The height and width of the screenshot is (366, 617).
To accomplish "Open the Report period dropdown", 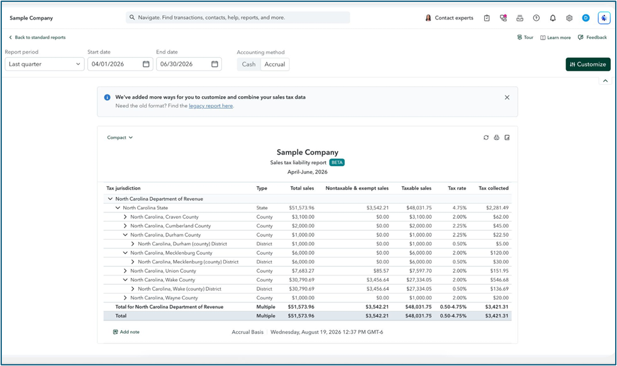I will pyautogui.click(x=45, y=64).
